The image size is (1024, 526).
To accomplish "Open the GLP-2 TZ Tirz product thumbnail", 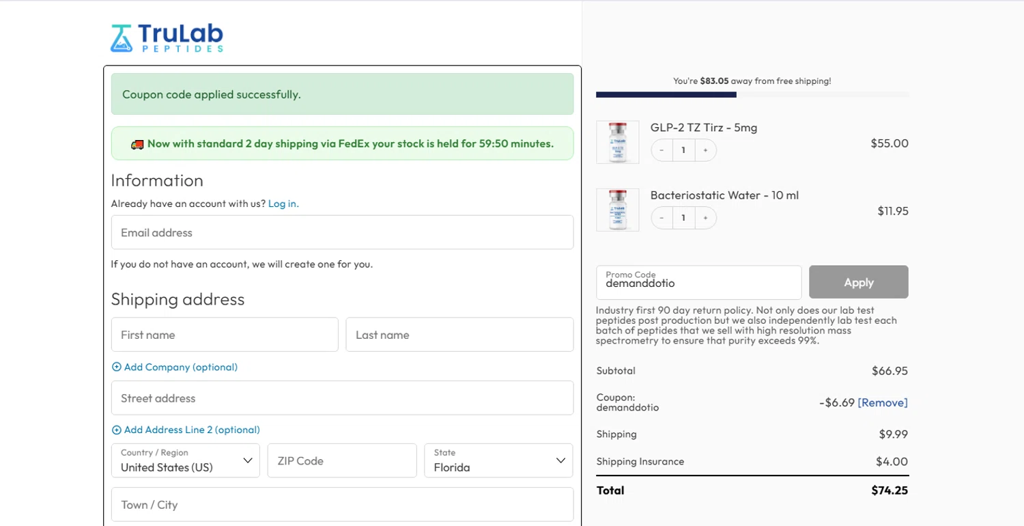I will coord(618,142).
